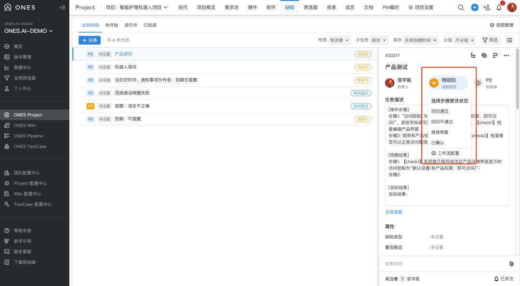Click the list view icon beside 筛选

click(509, 40)
